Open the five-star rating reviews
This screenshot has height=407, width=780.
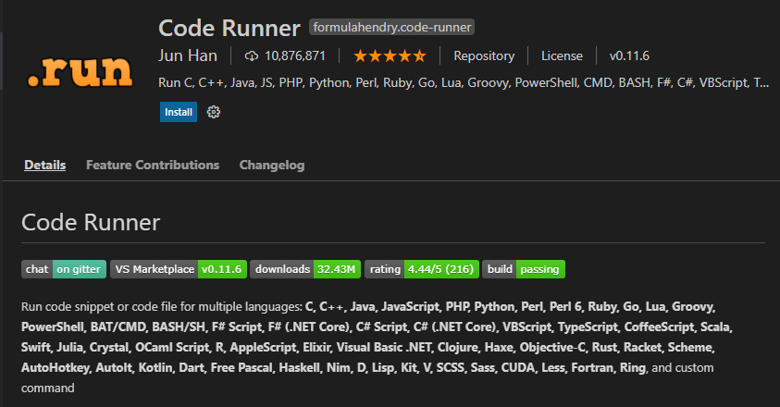pos(390,55)
